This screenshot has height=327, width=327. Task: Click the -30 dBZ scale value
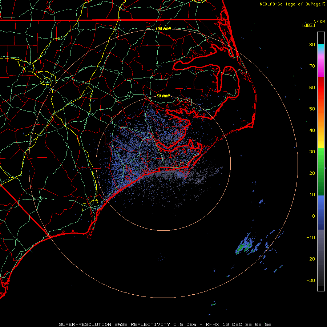(311, 280)
